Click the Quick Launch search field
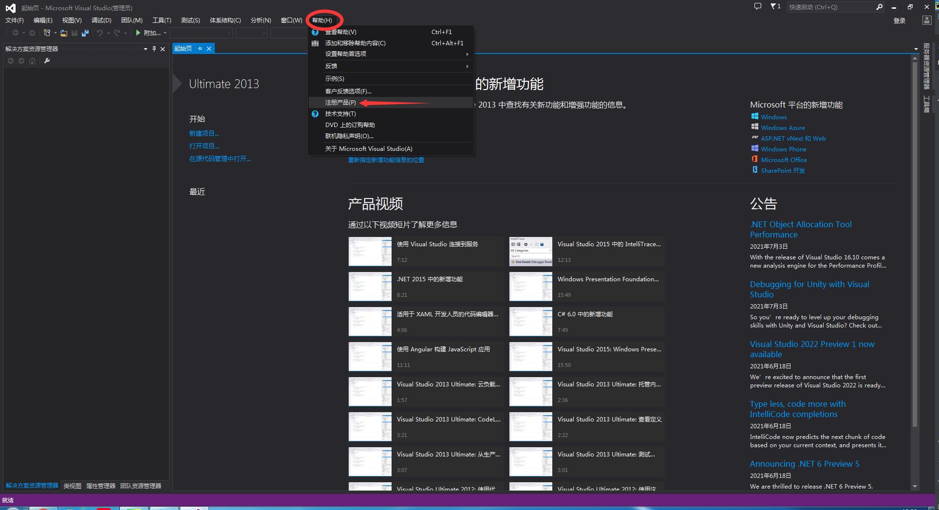 830,7
